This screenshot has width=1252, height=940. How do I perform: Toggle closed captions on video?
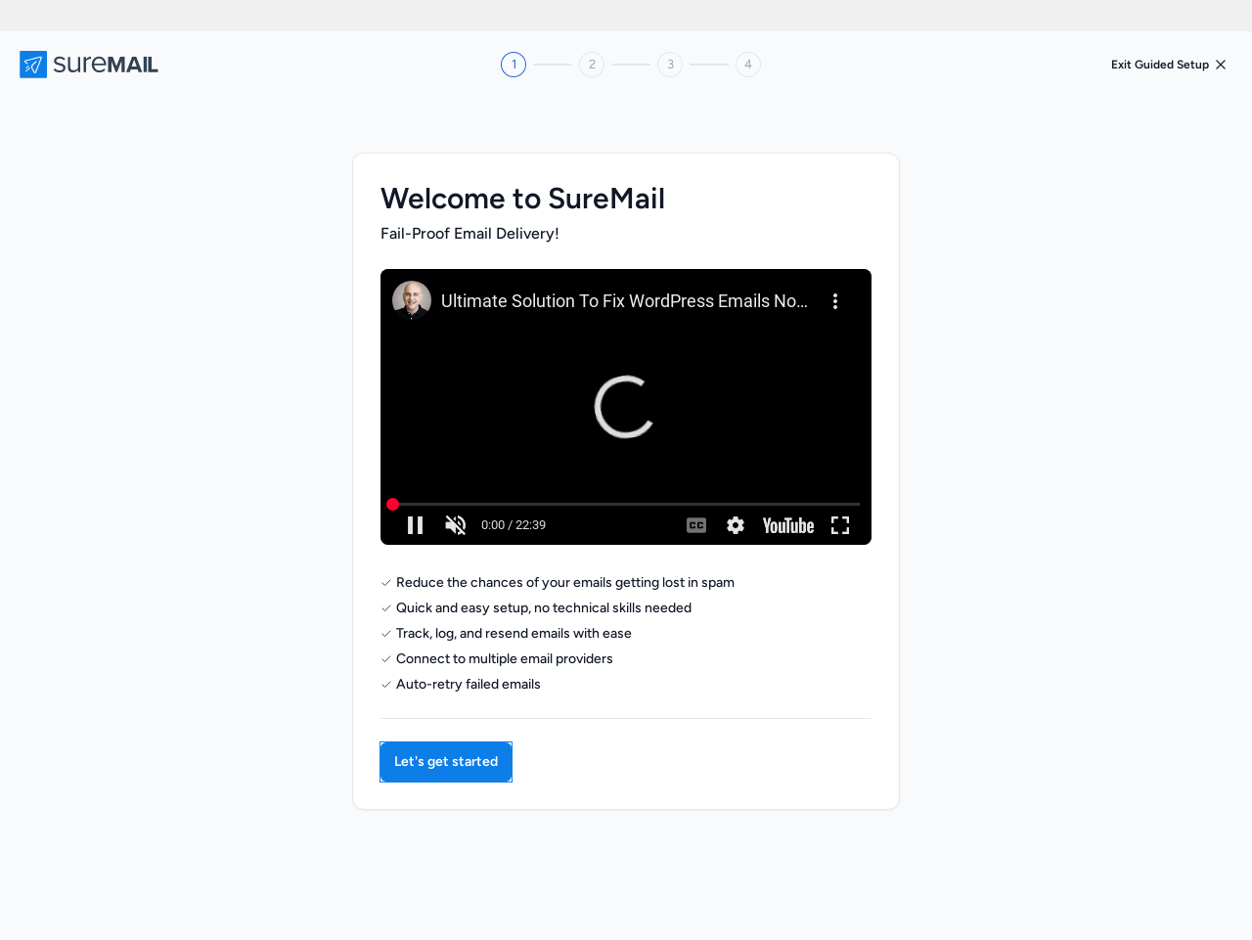696,525
